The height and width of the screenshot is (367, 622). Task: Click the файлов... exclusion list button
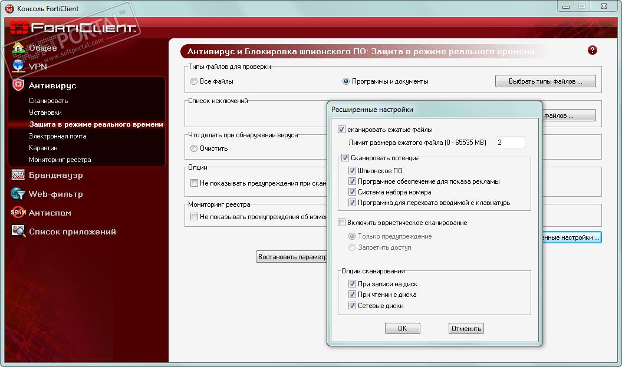click(569, 115)
